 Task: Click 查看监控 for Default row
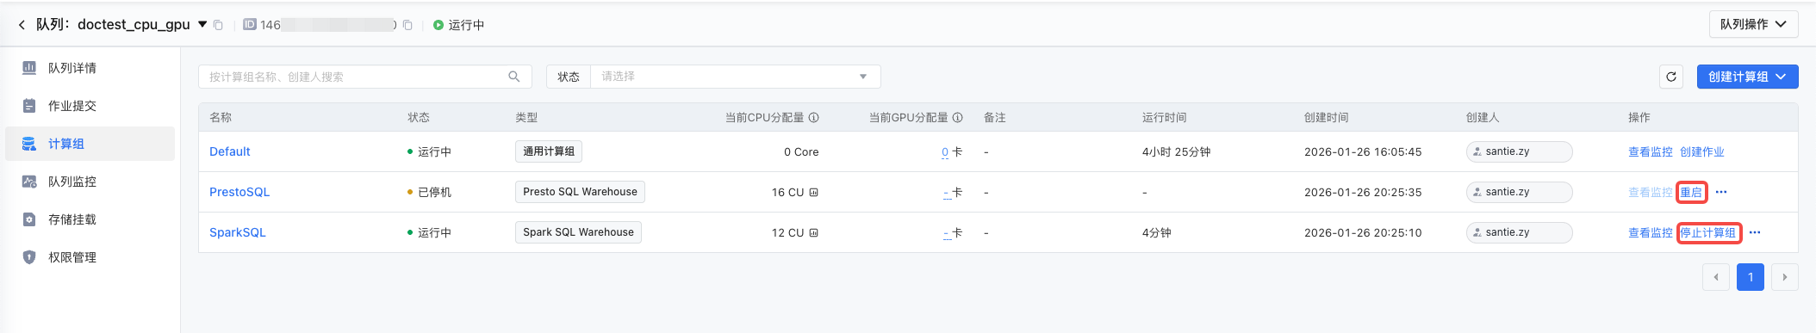1651,151
